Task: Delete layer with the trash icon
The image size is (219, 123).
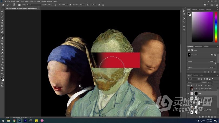Action: [x=215, y=117]
